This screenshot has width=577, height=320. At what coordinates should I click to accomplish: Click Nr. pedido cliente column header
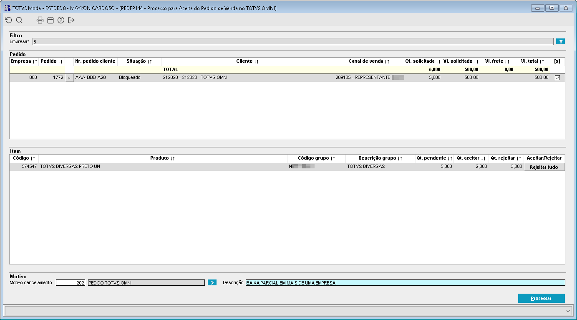click(x=95, y=61)
